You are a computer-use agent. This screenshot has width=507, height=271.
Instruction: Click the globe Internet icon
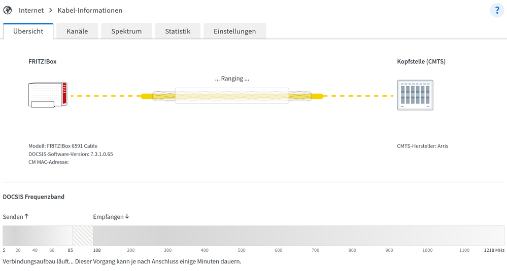[x=8, y=10]
